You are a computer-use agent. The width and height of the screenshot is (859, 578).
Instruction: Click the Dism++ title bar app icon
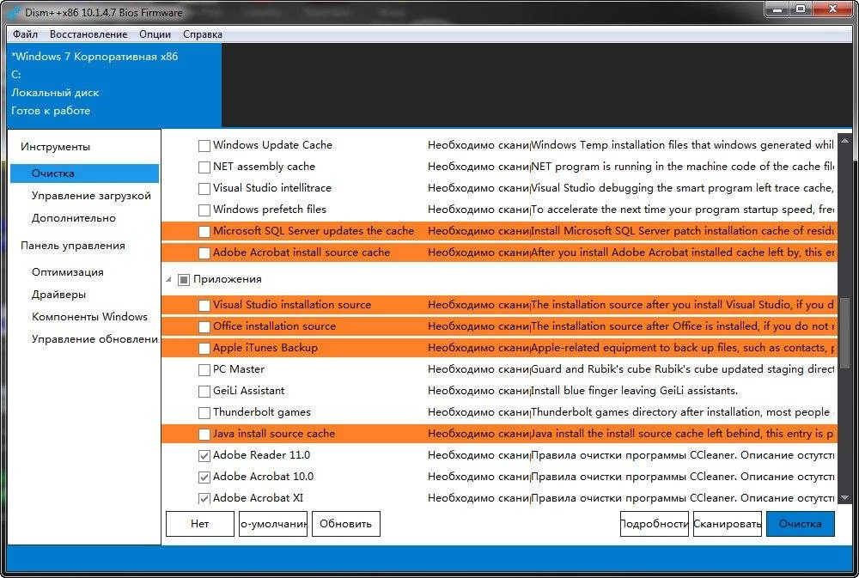[15, 12]
